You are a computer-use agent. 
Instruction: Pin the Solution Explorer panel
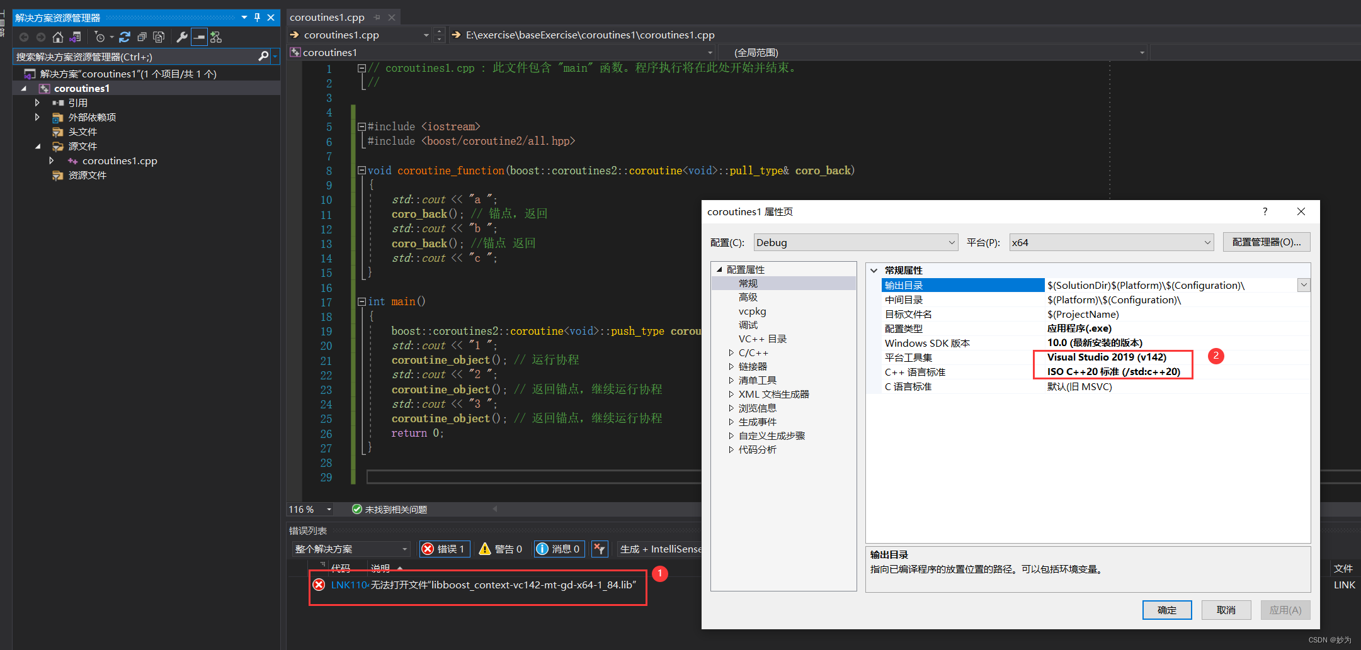pyautogui.click(x=257, y=17)
